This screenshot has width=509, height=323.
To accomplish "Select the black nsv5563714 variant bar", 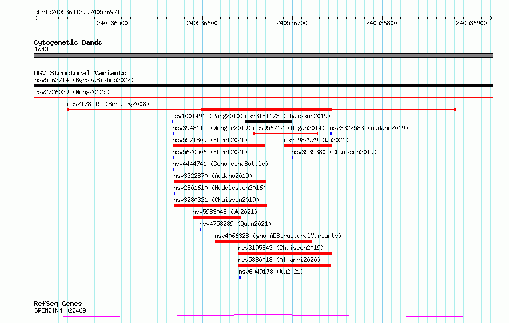I will [263, 86].
